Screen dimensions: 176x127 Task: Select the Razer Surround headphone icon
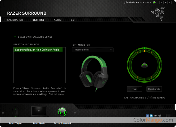62,112
